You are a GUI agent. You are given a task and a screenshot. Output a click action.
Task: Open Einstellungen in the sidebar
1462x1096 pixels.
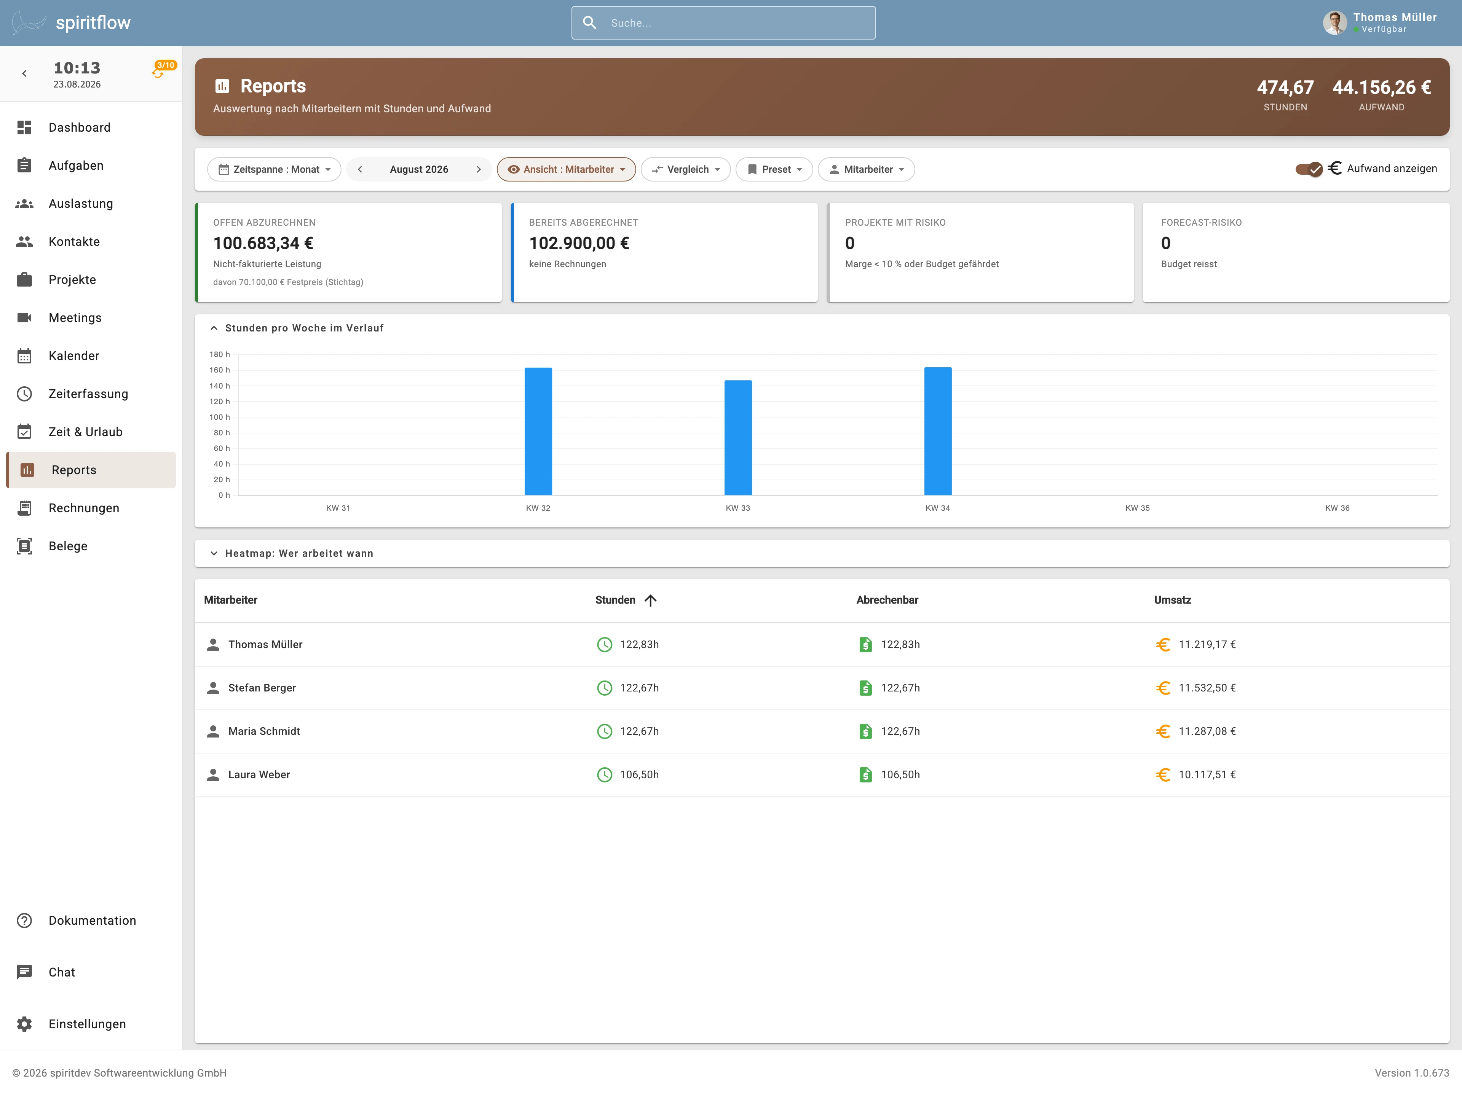(x=91, y=1024)
